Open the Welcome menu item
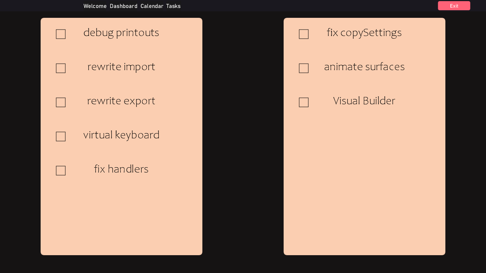486x273 pixels. pyautogui.click(x=95, y=6)
